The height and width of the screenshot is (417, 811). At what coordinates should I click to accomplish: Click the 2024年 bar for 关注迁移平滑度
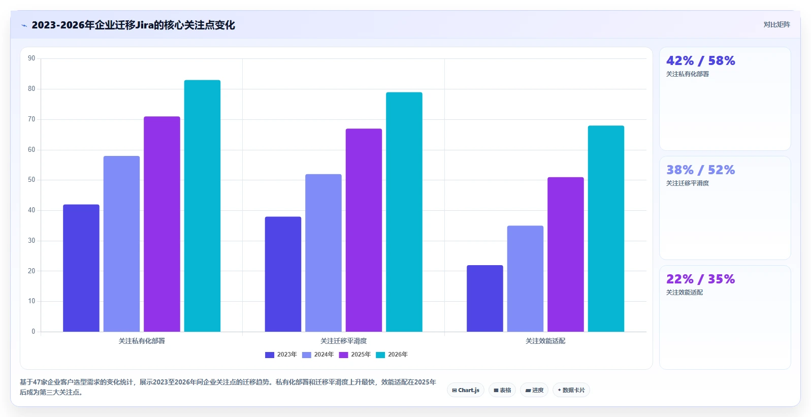tap(323, 253)
